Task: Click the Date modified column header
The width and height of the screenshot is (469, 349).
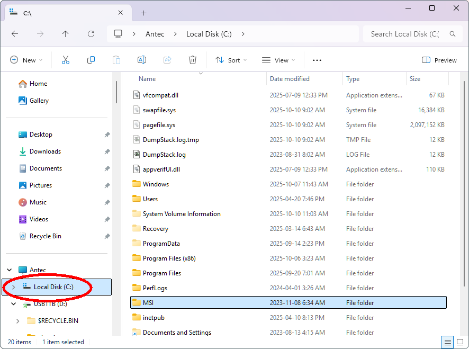Action: click(x=290, y=79)
